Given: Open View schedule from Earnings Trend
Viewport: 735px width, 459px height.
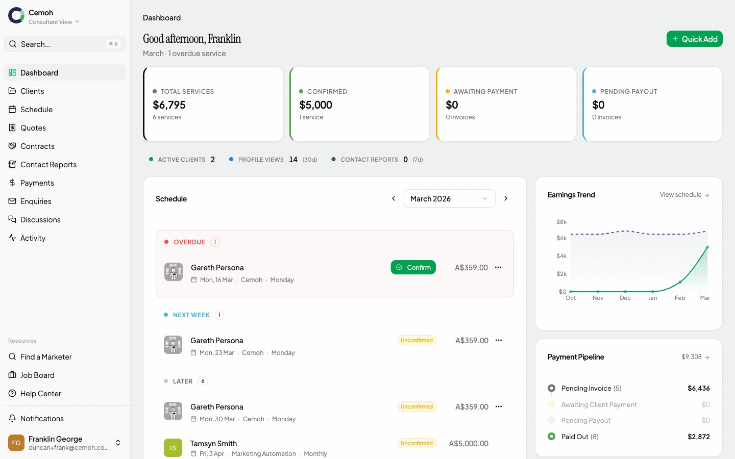Looking at the screenshot, I should (683, 195).
